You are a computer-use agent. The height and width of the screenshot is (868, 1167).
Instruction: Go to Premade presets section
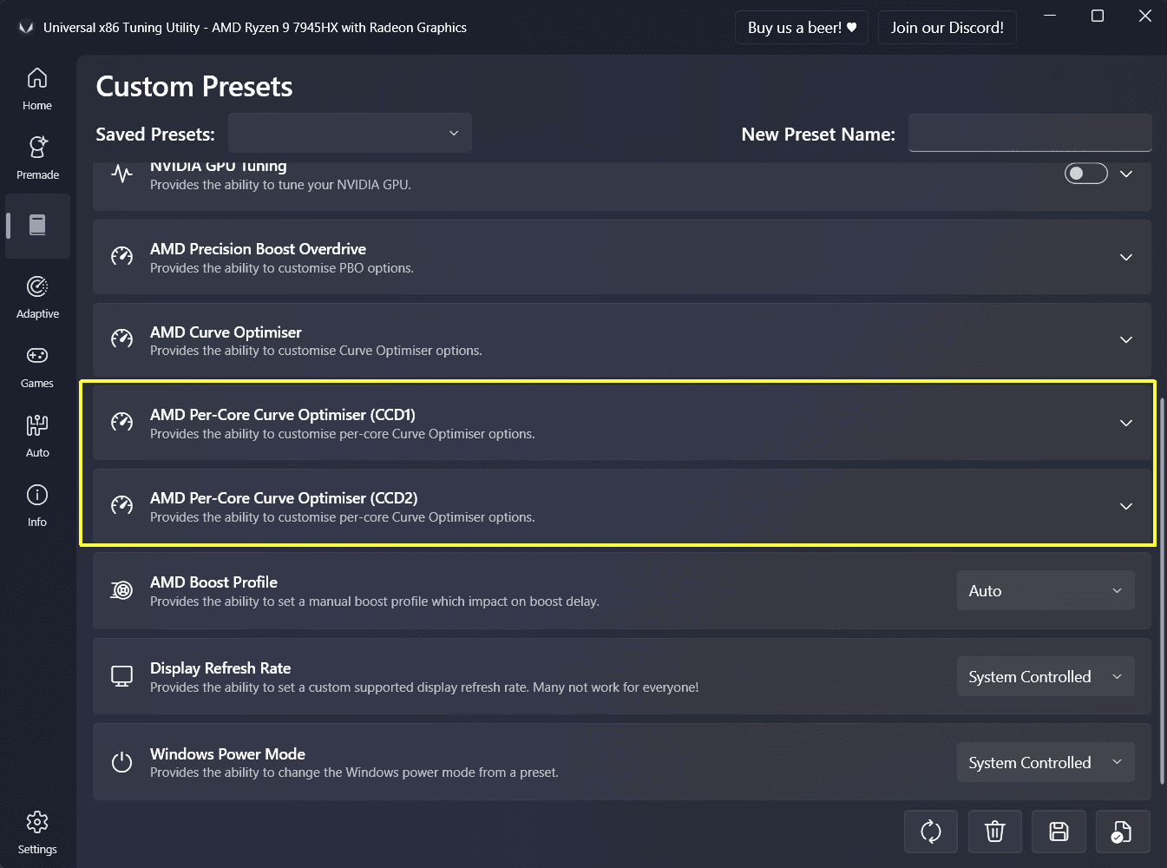(37, 158)
